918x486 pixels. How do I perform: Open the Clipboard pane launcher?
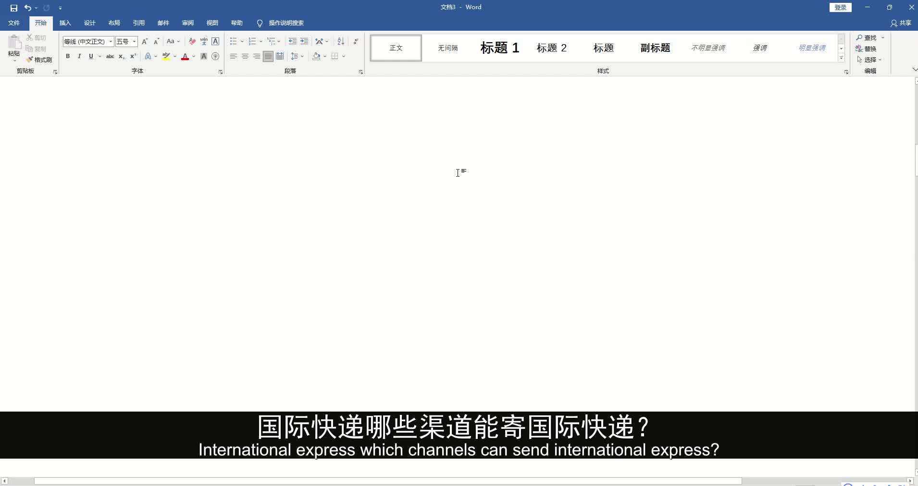(55, 72)
